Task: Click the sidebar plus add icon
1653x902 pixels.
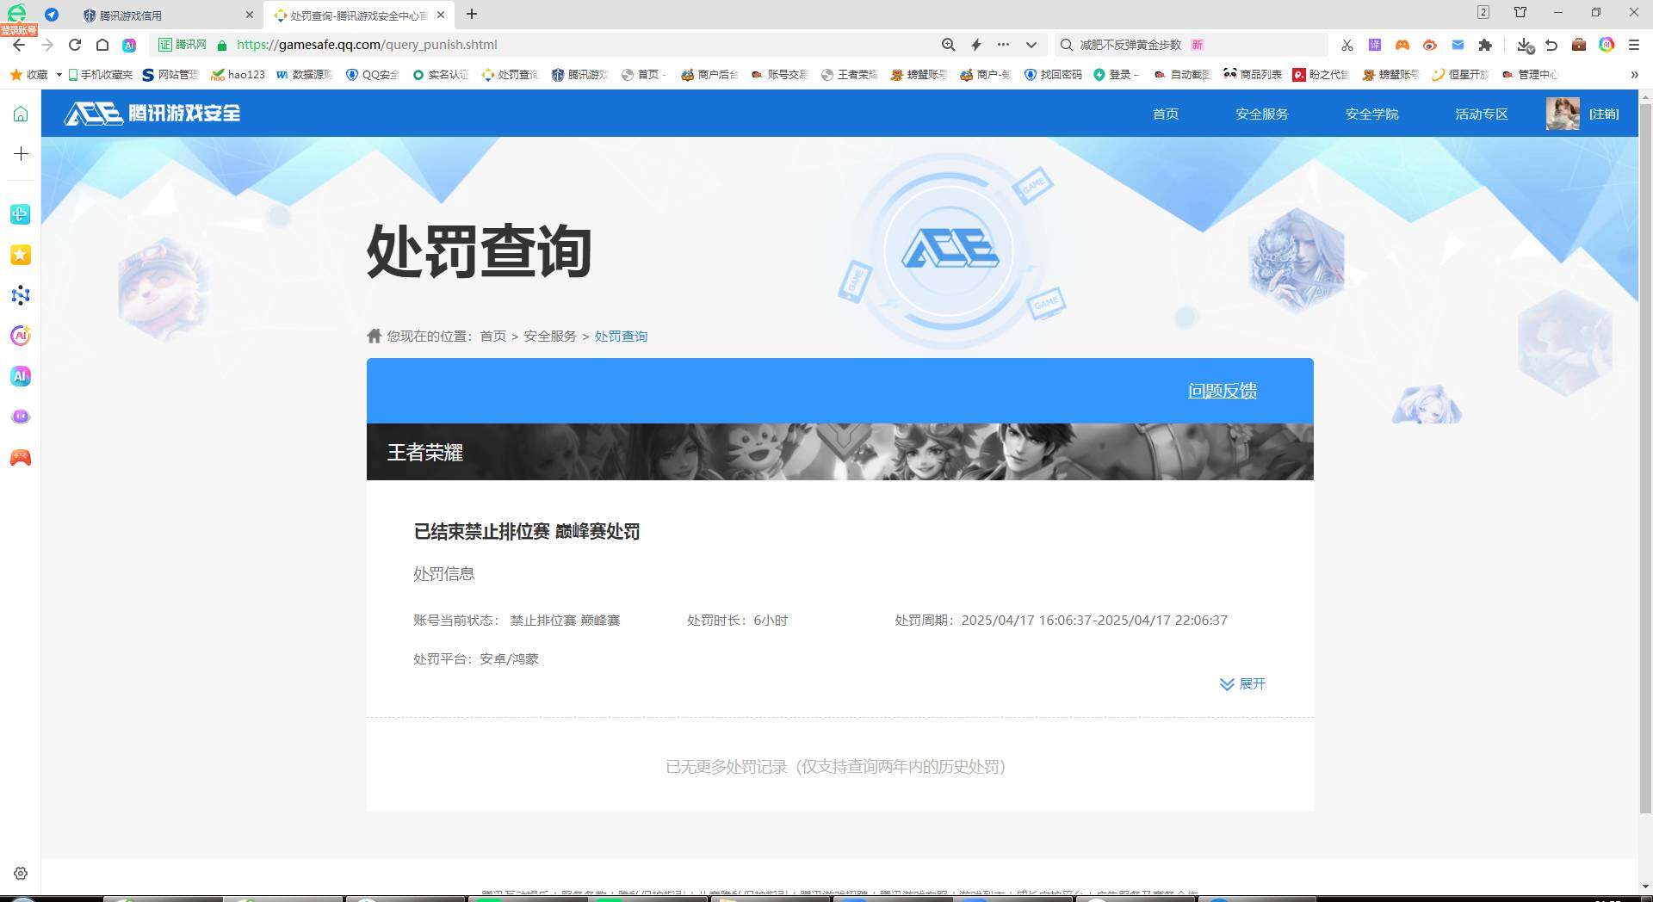Action: 21,153
